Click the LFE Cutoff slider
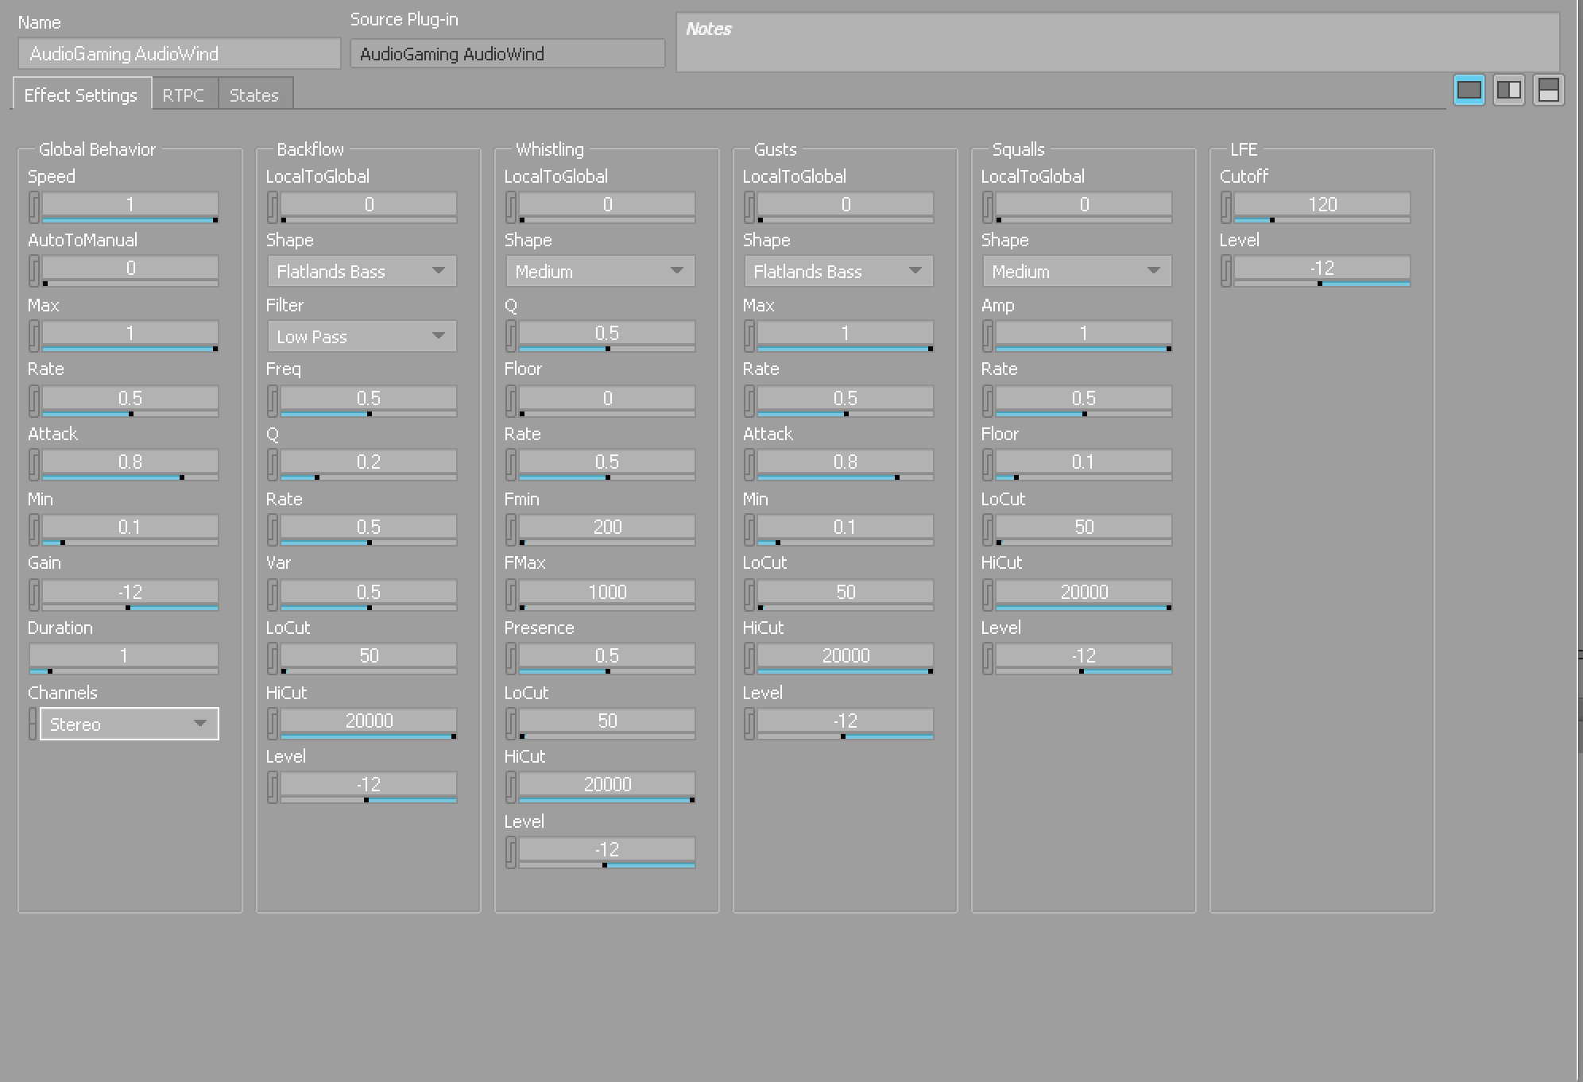The width and height of the screenshot is (1583, 1082). click(x=1322, y=207)
